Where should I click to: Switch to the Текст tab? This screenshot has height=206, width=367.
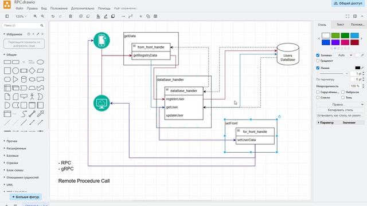coord(340,25)
